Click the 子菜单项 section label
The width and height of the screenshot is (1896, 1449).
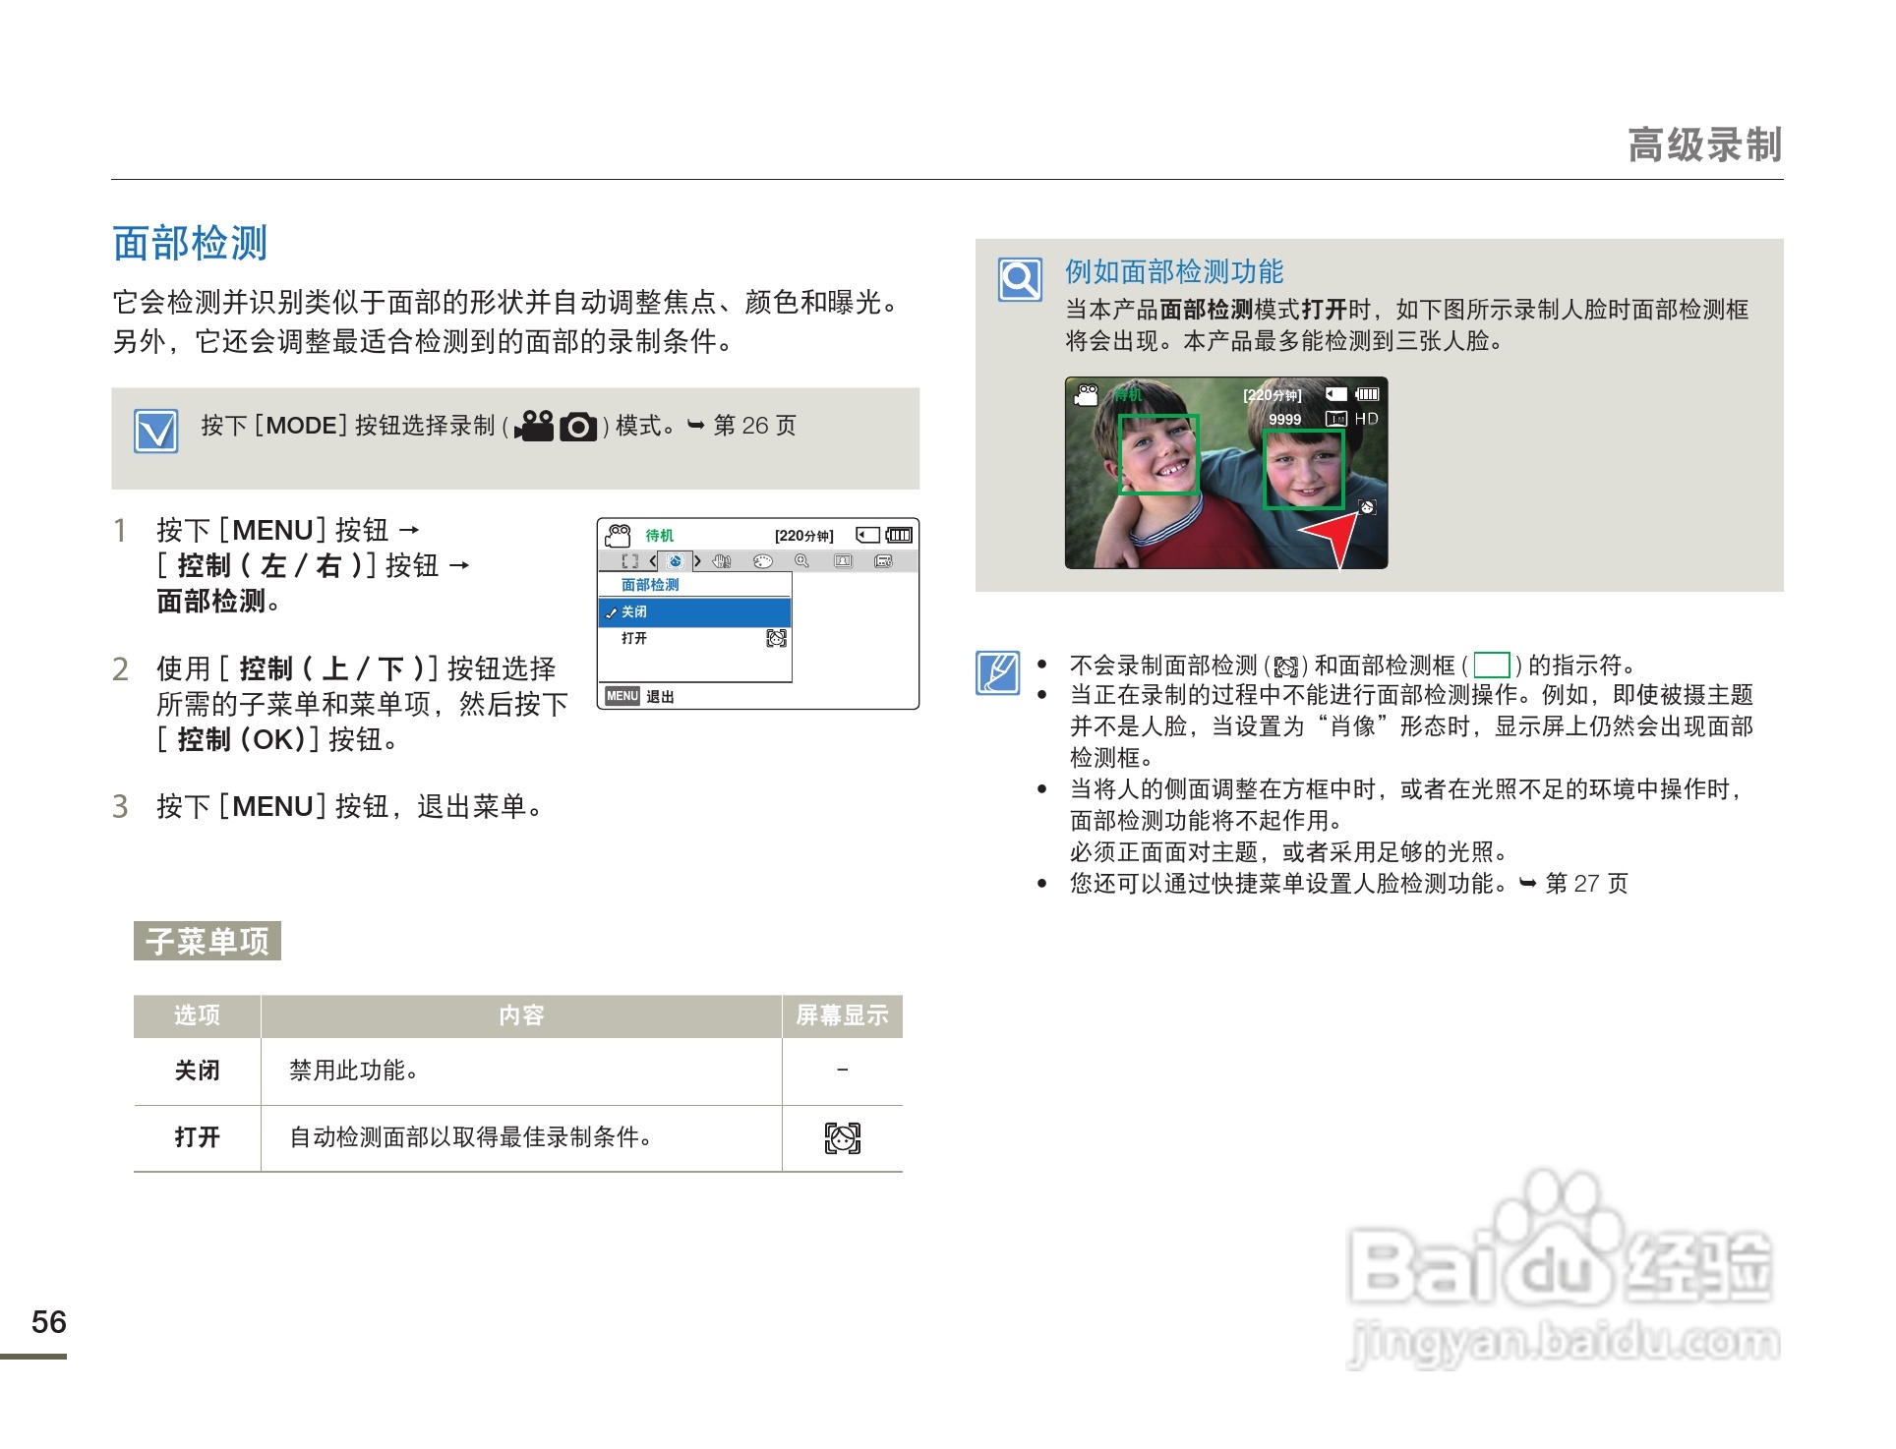coord(207,941)
